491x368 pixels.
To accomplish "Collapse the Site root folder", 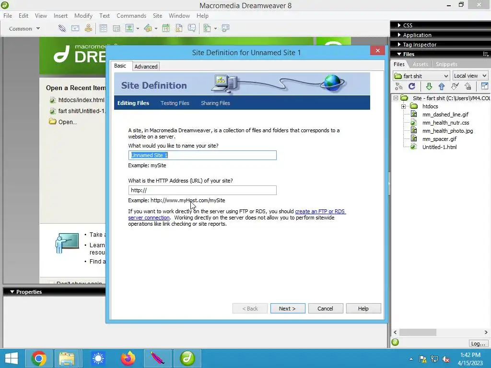I will 396,98.
